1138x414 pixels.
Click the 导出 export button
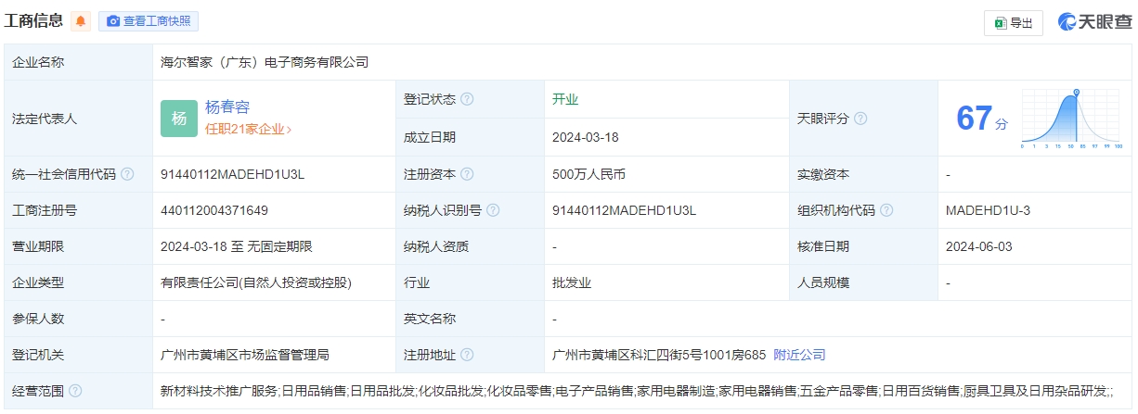point(1014,23)
